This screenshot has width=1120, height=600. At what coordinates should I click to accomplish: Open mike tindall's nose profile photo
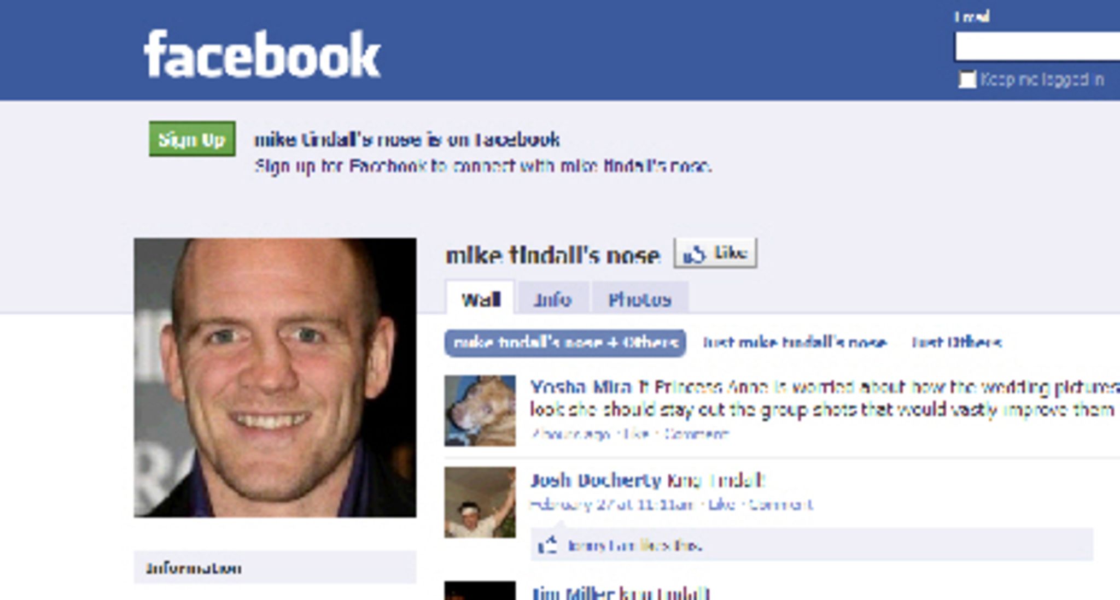coord(275,378)
